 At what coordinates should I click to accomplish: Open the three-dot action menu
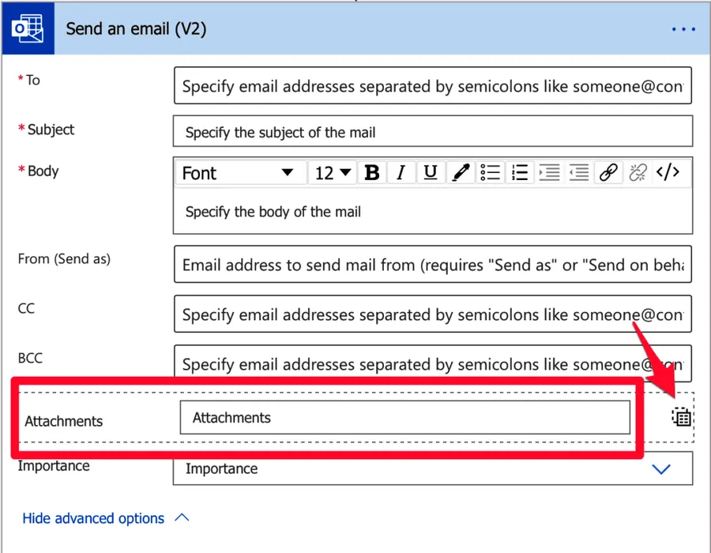(683, 29)
